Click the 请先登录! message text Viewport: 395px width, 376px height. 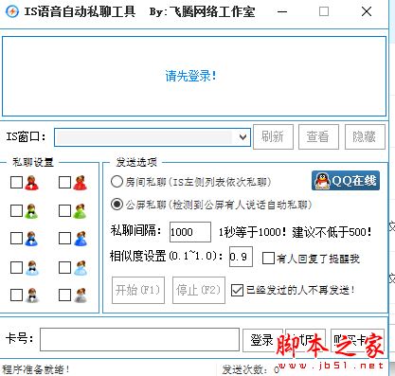pyautogui.click(x=191, y=76)
